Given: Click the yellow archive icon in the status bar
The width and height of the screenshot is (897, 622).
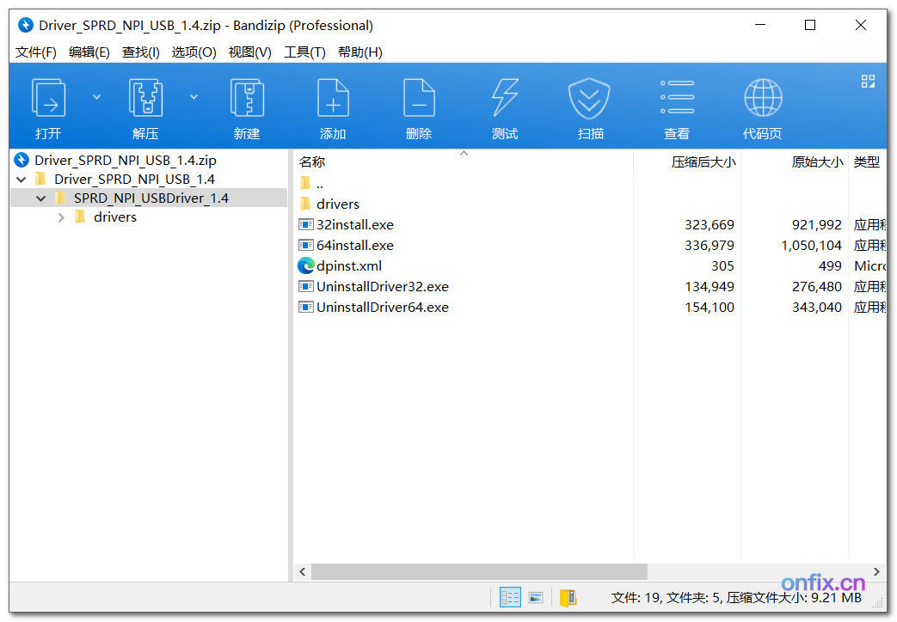Looking at the screenshot, I should [568, 597].
